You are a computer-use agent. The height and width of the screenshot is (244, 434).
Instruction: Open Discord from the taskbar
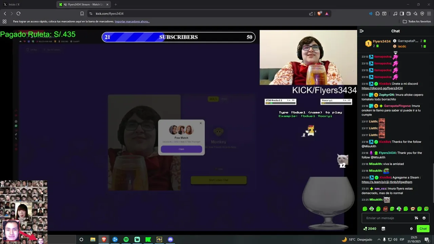click(x=171, y=240)
